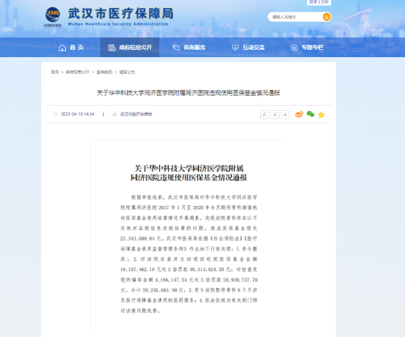Click the publish date 2022-04-18 14:34
The width and height of the screenshot is (405, 337).
coord(77,114)
